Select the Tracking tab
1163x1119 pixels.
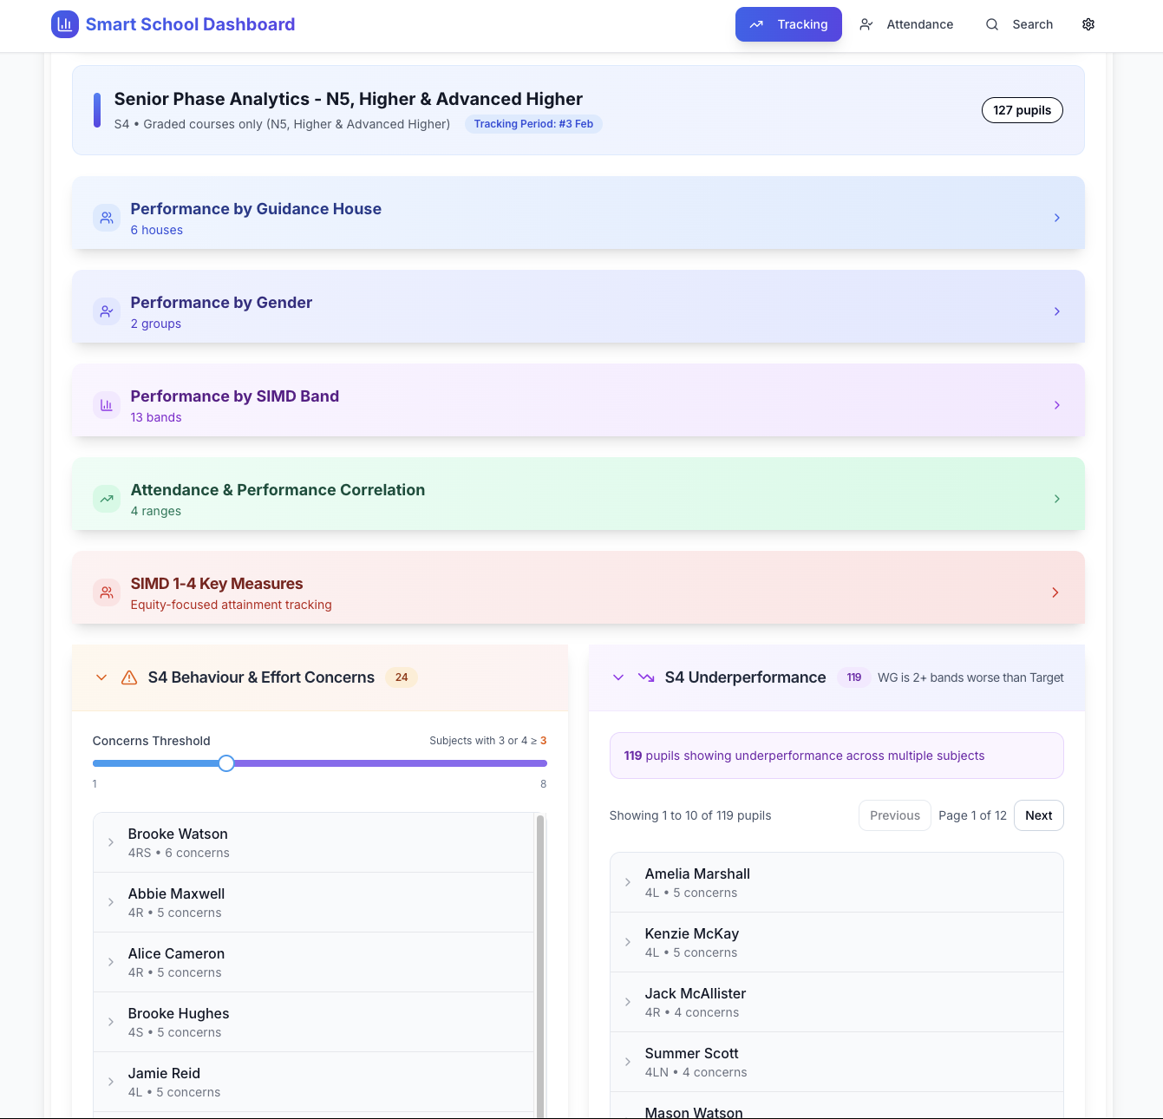788,24
